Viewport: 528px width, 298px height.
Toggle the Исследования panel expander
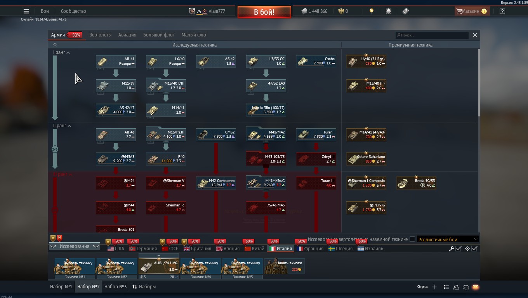click(x=74, y=246)
